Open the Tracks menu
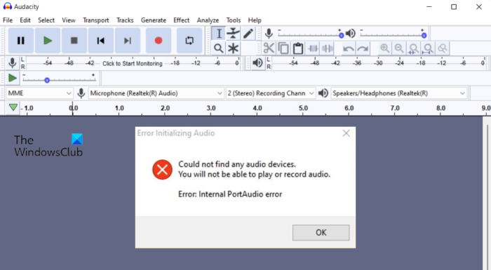The width and height of the screenshot is (491, 270). (125, 20)
